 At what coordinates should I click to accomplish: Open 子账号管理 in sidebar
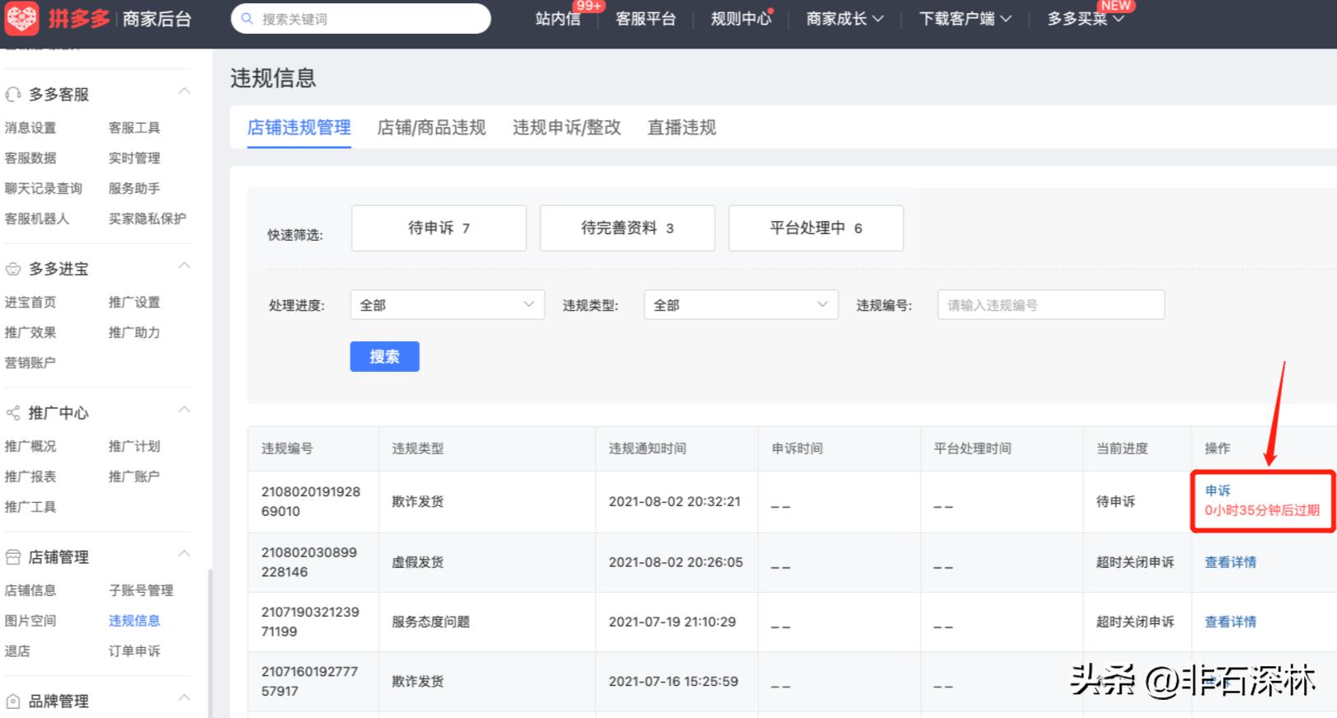(x=141, y=590)
